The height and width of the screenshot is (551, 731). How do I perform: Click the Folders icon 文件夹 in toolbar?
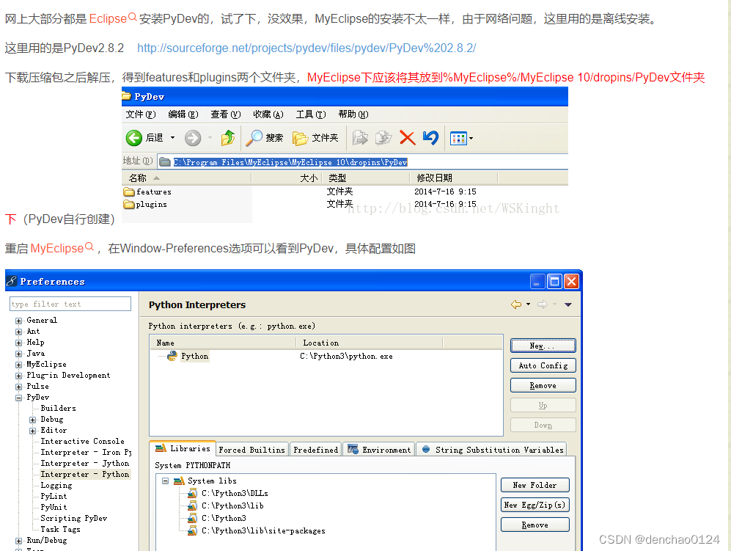(300, 138)
